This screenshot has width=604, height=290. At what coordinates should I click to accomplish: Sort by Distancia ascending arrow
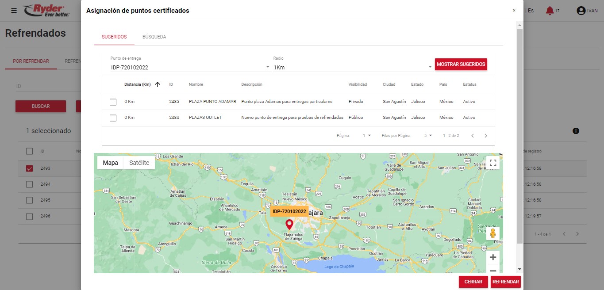pyautogui.click(x=158, y=84)
